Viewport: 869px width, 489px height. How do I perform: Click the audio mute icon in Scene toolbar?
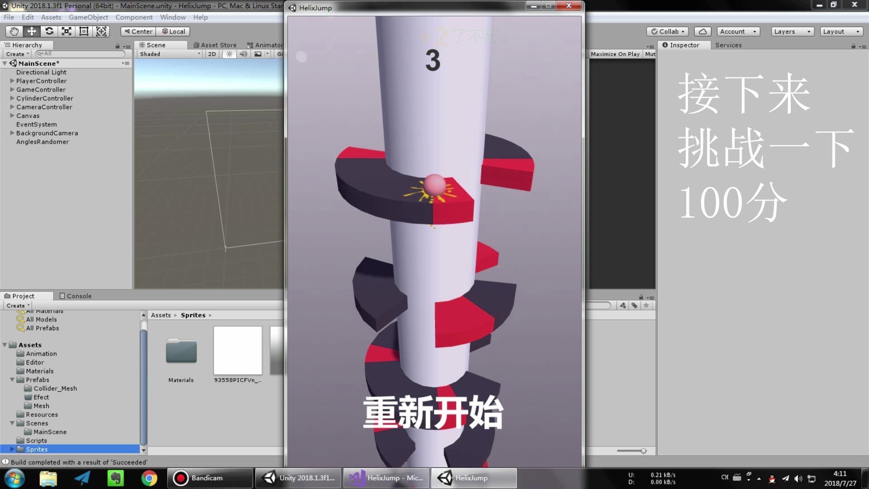click(244, 54)
